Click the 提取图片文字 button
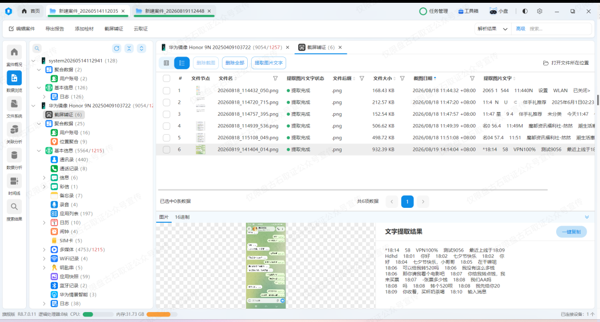600x322 pixels. pos(269,63)
